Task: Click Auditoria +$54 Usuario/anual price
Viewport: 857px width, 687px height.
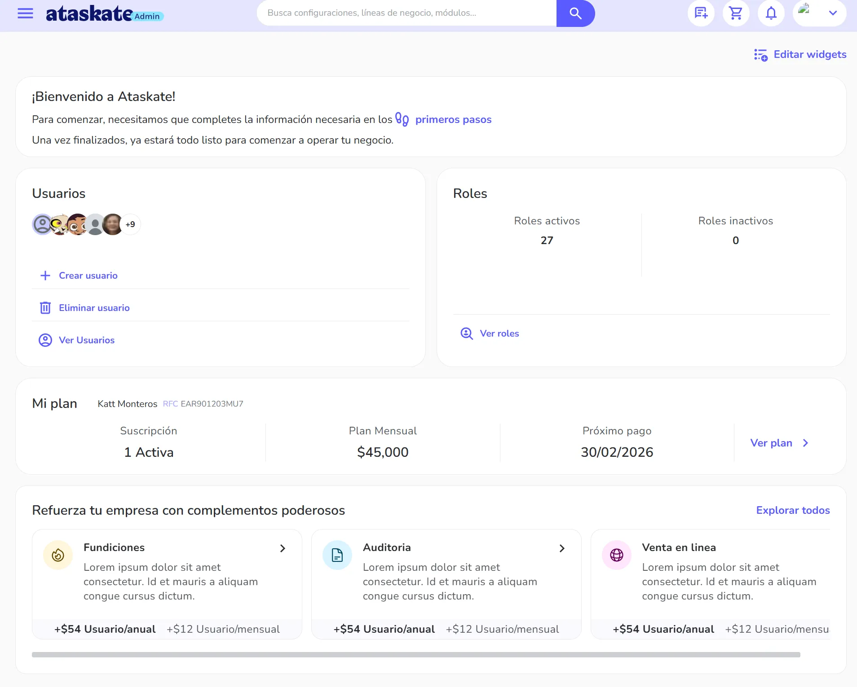Action: [384, 629]
